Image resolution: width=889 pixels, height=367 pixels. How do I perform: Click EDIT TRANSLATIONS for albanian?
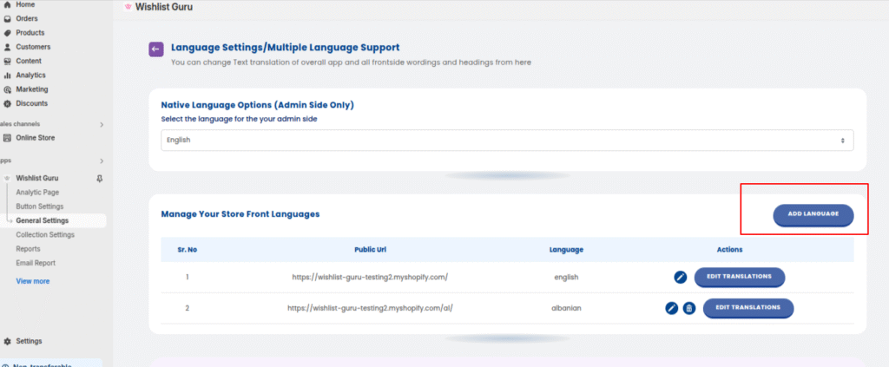748,307
